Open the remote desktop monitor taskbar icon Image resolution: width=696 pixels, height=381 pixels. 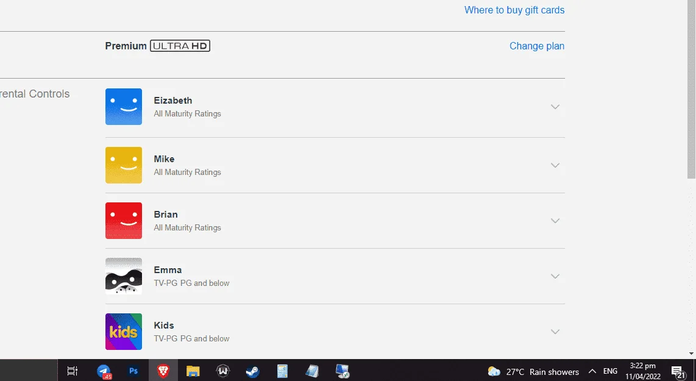pos(343,371)
